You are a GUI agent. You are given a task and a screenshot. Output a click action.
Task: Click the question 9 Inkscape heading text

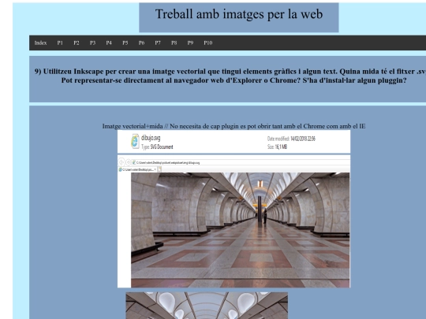[x=230, y=76]
